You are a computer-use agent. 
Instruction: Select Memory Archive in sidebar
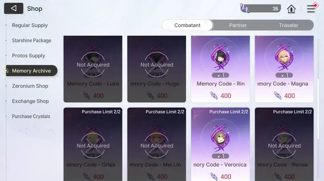click(31, 71)
